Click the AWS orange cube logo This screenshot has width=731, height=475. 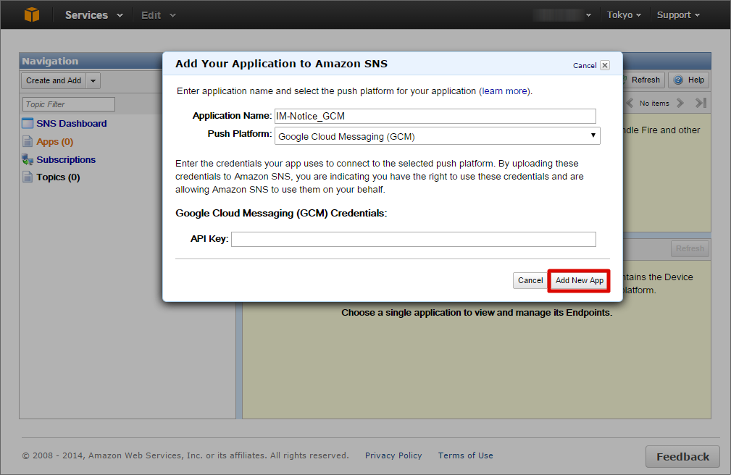[x=32, y=14]
